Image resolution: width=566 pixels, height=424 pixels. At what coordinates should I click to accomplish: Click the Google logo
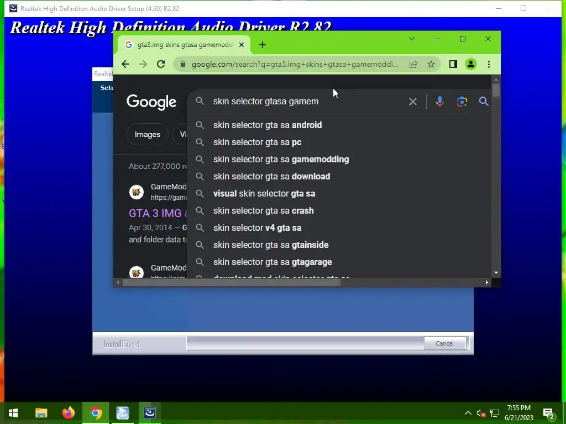click(151, 102)
